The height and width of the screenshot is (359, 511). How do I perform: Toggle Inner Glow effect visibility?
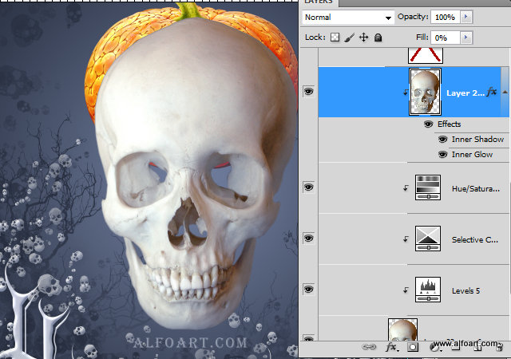click(444, 155)
